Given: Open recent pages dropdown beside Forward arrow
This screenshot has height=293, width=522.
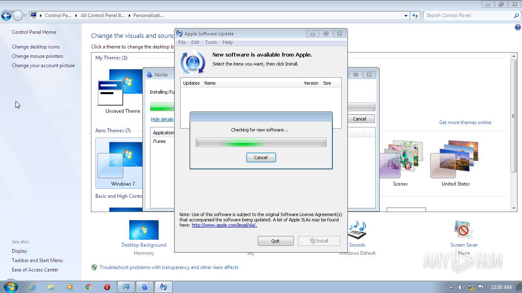Looking at the screenshot, I should tap(25, 16).
